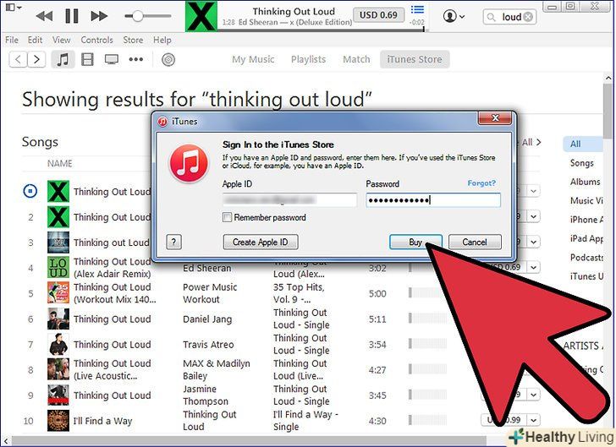This screenshot has height=447, width=616.
Task: Click the USD 0.69 buy button in player
Action: [378, 15]
